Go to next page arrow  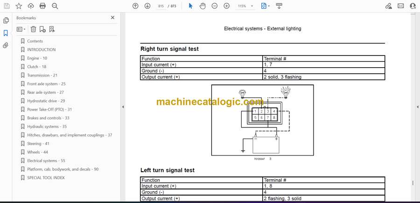(147, 6)
